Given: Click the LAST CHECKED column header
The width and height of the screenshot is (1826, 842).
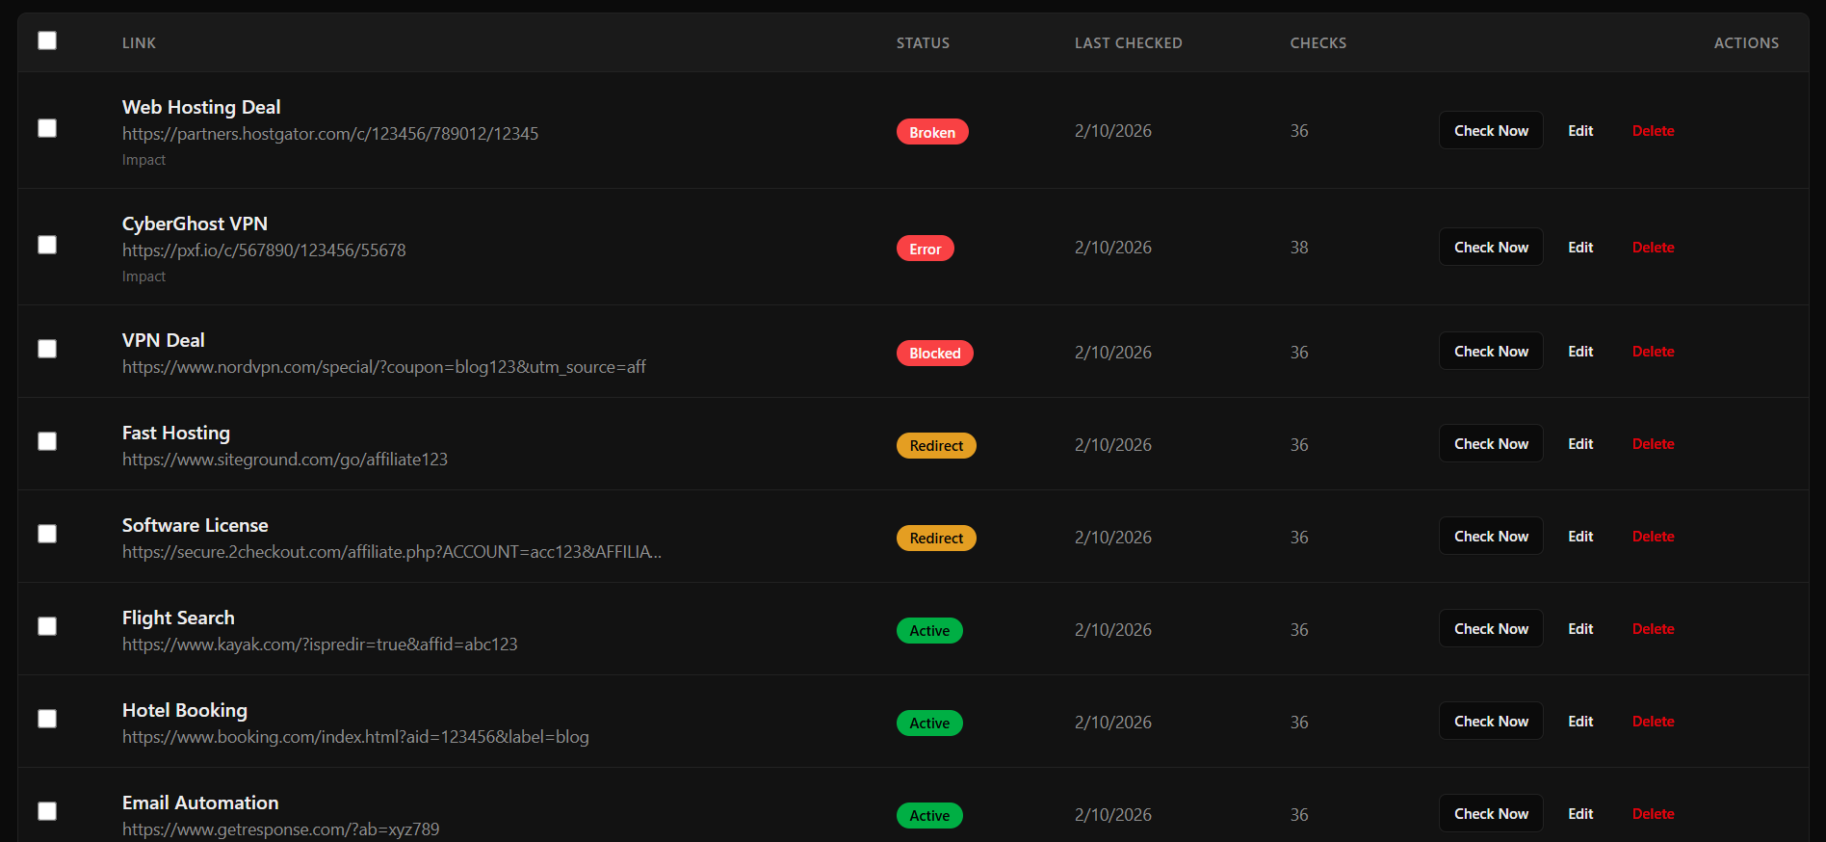Looking at the screenshot, I should point(1128,43).
